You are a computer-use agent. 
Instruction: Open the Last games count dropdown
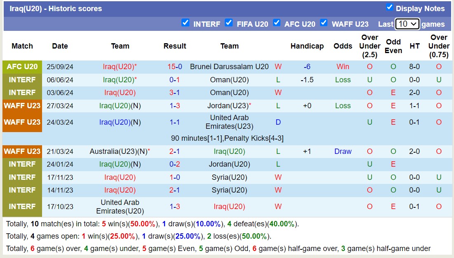coord(407,24)
